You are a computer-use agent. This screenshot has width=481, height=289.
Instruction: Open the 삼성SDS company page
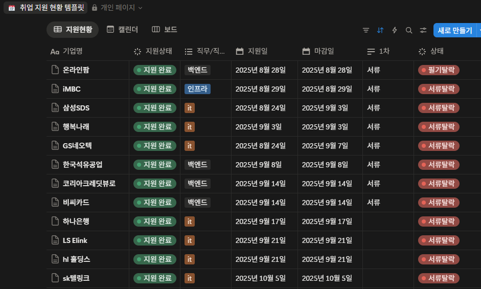(76, 108)
